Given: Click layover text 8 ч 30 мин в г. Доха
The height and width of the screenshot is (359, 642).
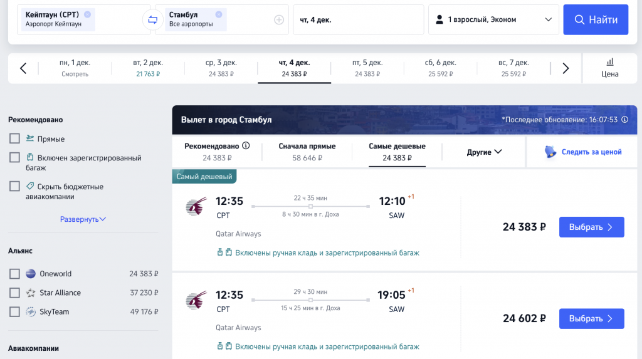Looking at the screenshot, I should pyautogui.click(x=310, y=214).
